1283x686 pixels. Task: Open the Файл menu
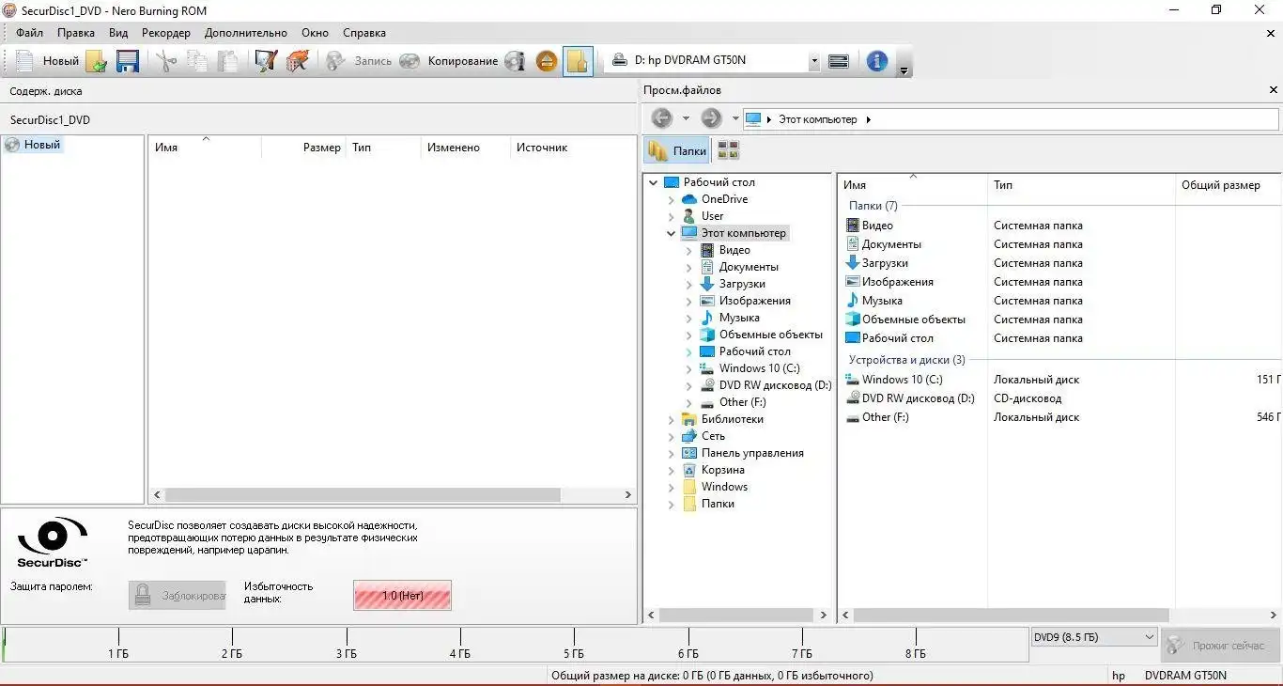pos(29,33)
